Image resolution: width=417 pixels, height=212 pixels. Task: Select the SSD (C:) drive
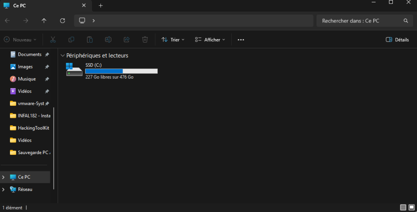click(x=111, y=71)
